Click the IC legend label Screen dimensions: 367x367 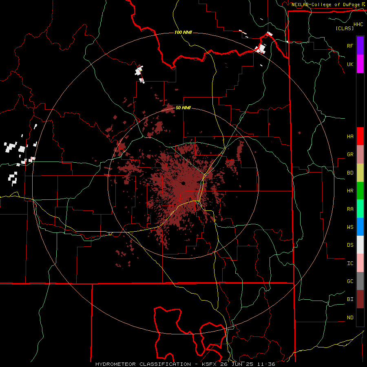[350, 263]
